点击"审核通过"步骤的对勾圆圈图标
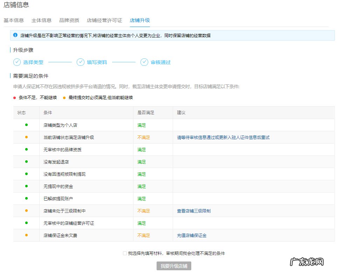This screenshot has width=337, height=272. (144, 62)
